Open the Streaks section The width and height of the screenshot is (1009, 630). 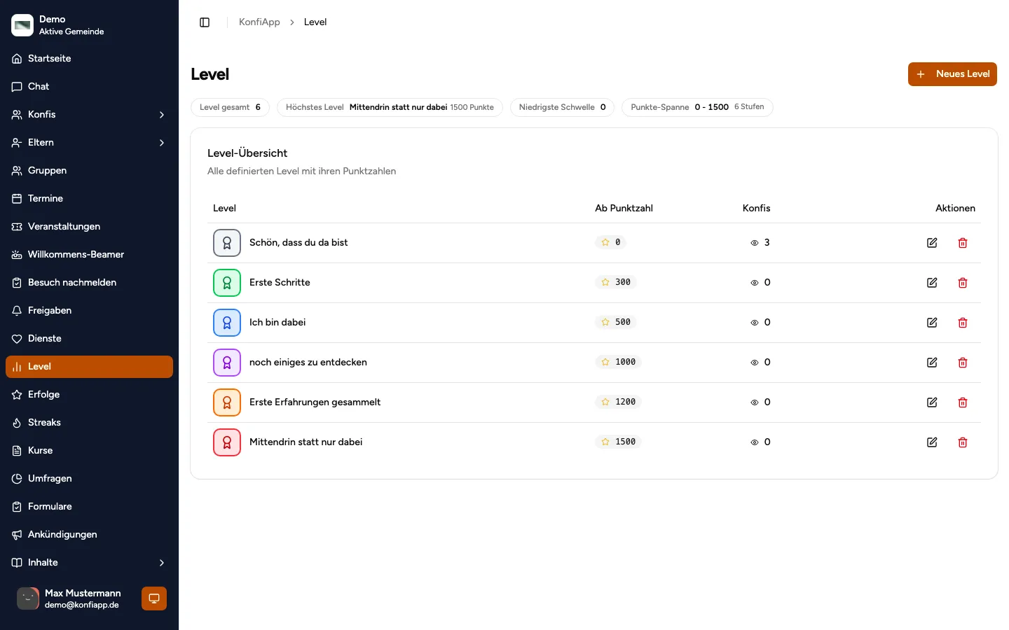click(89, 423)
